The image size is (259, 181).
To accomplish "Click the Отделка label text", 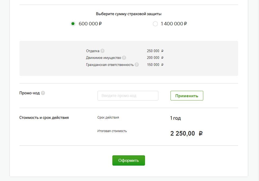I will [x=93, y=51].
